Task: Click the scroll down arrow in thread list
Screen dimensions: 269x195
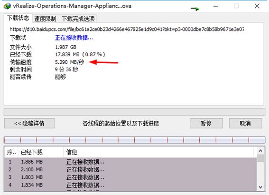Action: [x=260, y=187]
